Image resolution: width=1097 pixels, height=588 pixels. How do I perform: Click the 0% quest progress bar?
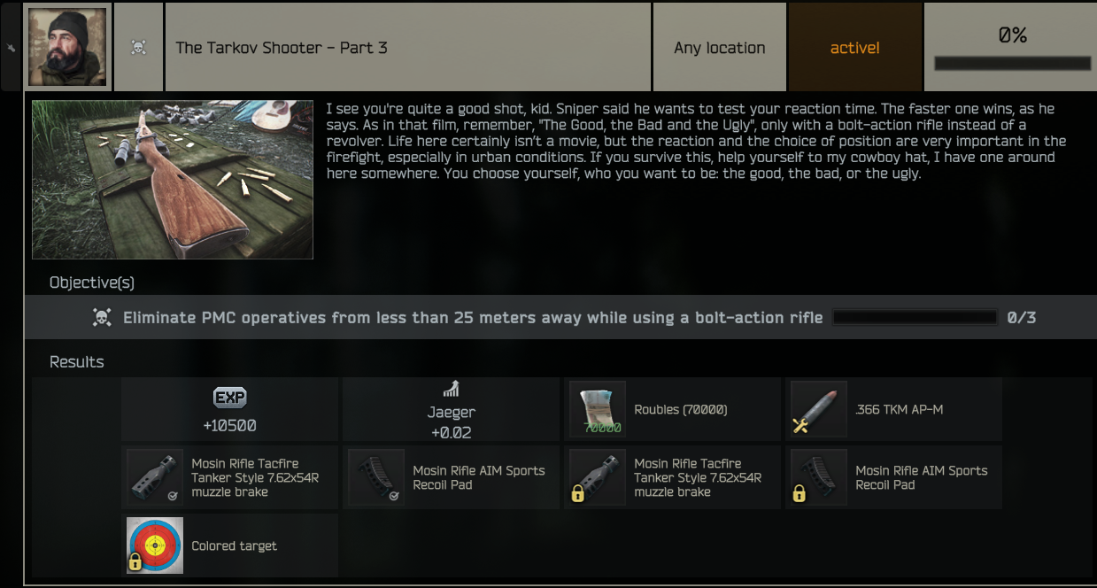1012,64
